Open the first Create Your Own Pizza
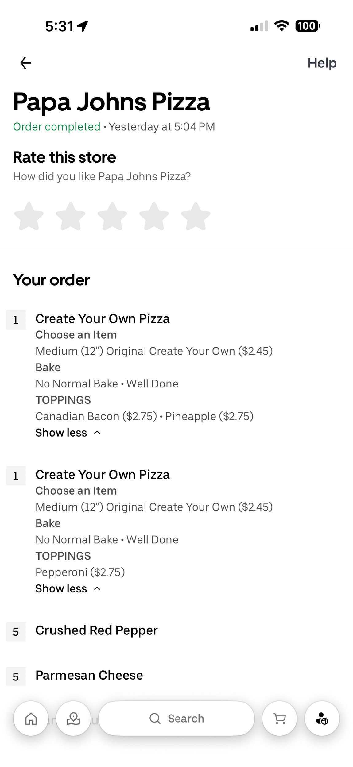Viewport: 353px width, 767px height. tap(103, 319)
